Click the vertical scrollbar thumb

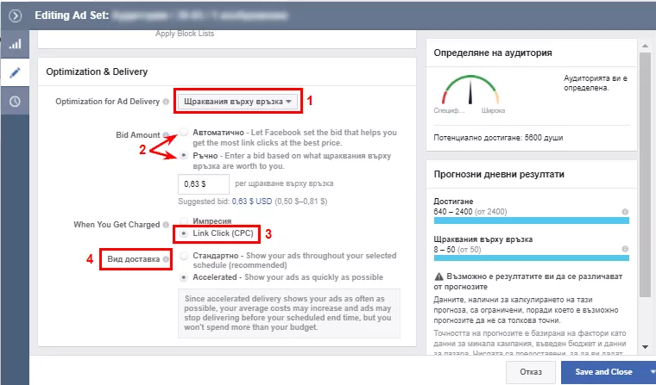[x=645, y=174]
